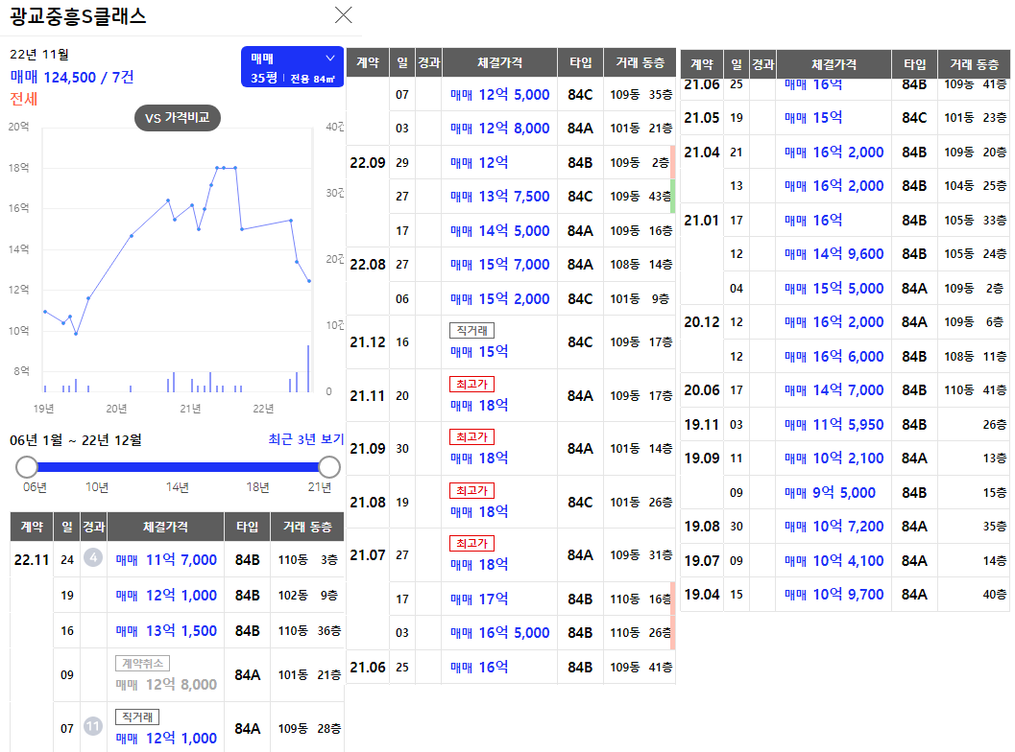Select the price 매매 15억 7,000
The width and height of the screenshot is (1015, 752).
pos(499,265)
